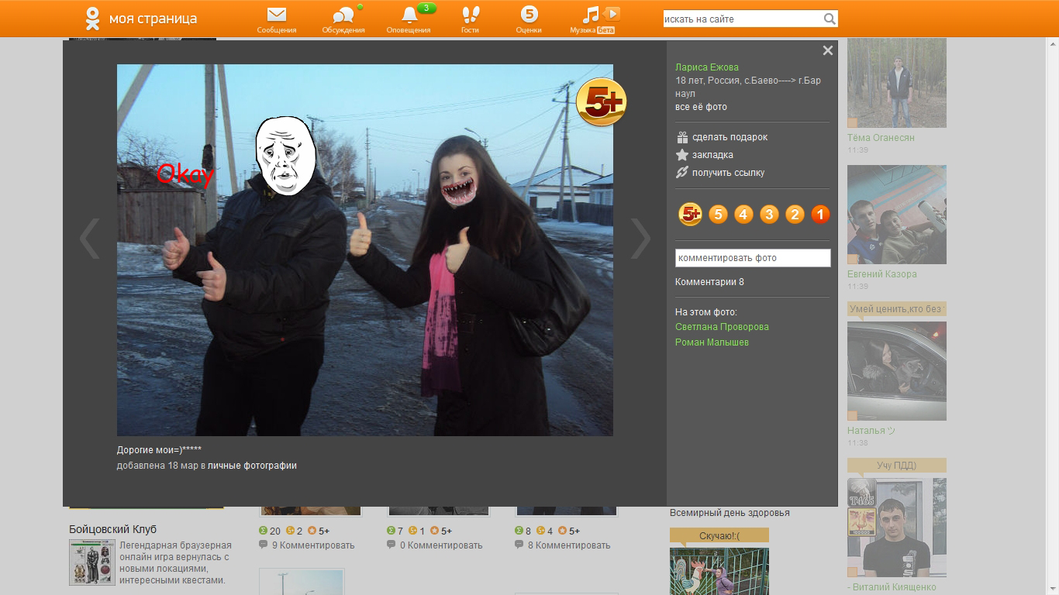This screenshot has width=1059, height=595.
Task: Open tagged person Светлана Проворова
Action: (x=722, y=327)
